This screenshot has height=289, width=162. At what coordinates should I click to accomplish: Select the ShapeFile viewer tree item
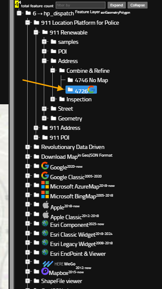tap(58, 281)
